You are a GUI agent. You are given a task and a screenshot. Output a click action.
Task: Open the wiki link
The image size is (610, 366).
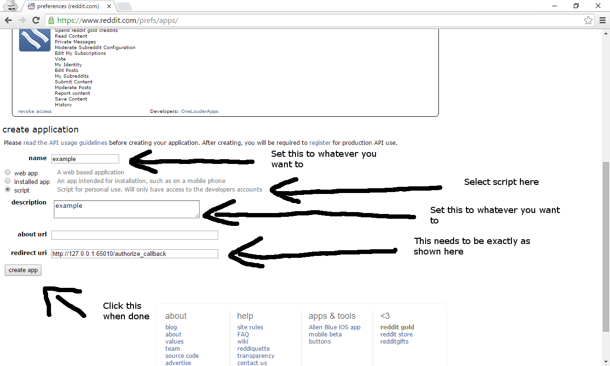tap(243, 342)
